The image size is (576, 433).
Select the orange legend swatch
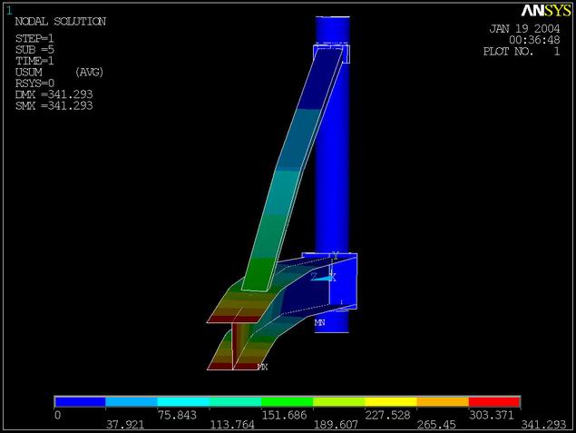click(443, 402)
